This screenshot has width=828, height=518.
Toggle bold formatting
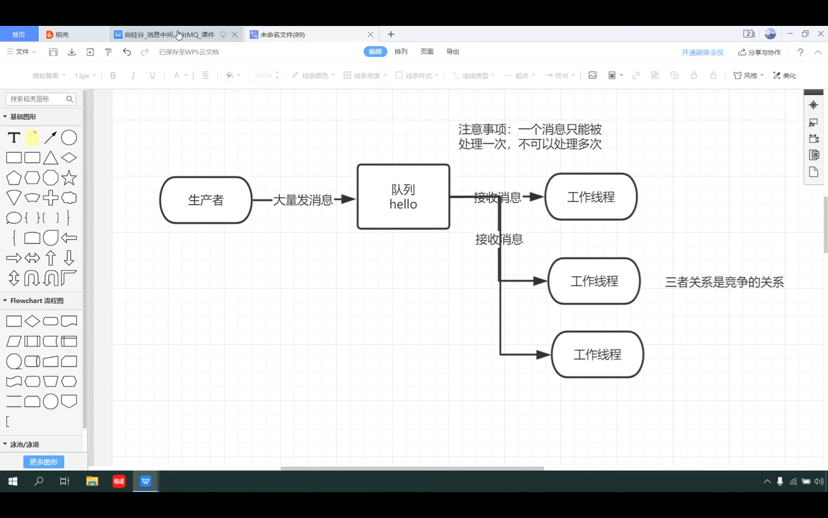113,76
